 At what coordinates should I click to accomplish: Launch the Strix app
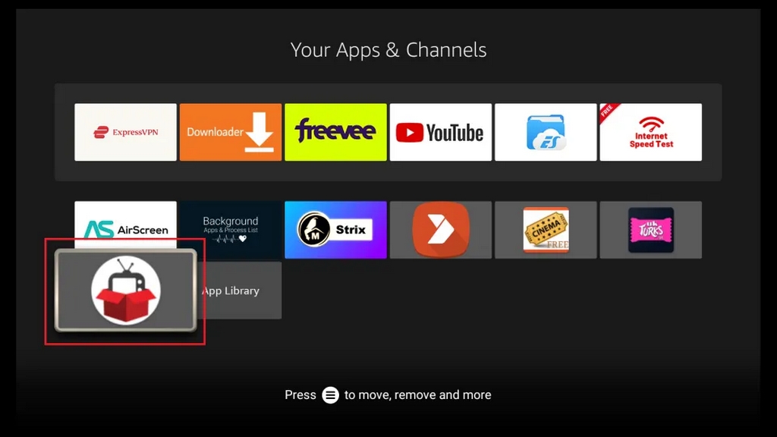click(x=335, y=230)
